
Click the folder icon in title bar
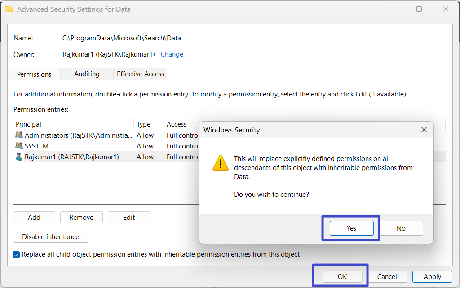[9, 9]
